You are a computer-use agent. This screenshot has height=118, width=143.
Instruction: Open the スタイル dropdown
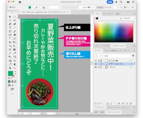118,7
